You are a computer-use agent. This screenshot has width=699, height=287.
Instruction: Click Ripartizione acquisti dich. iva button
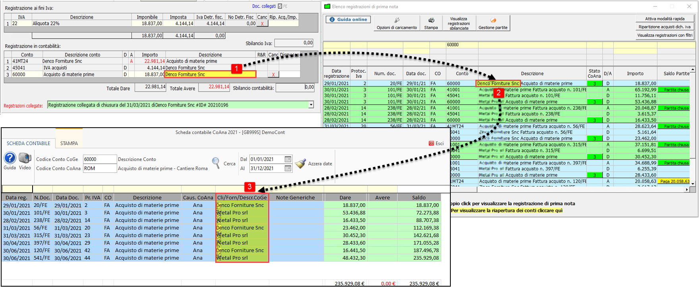[x=664, y=27]
